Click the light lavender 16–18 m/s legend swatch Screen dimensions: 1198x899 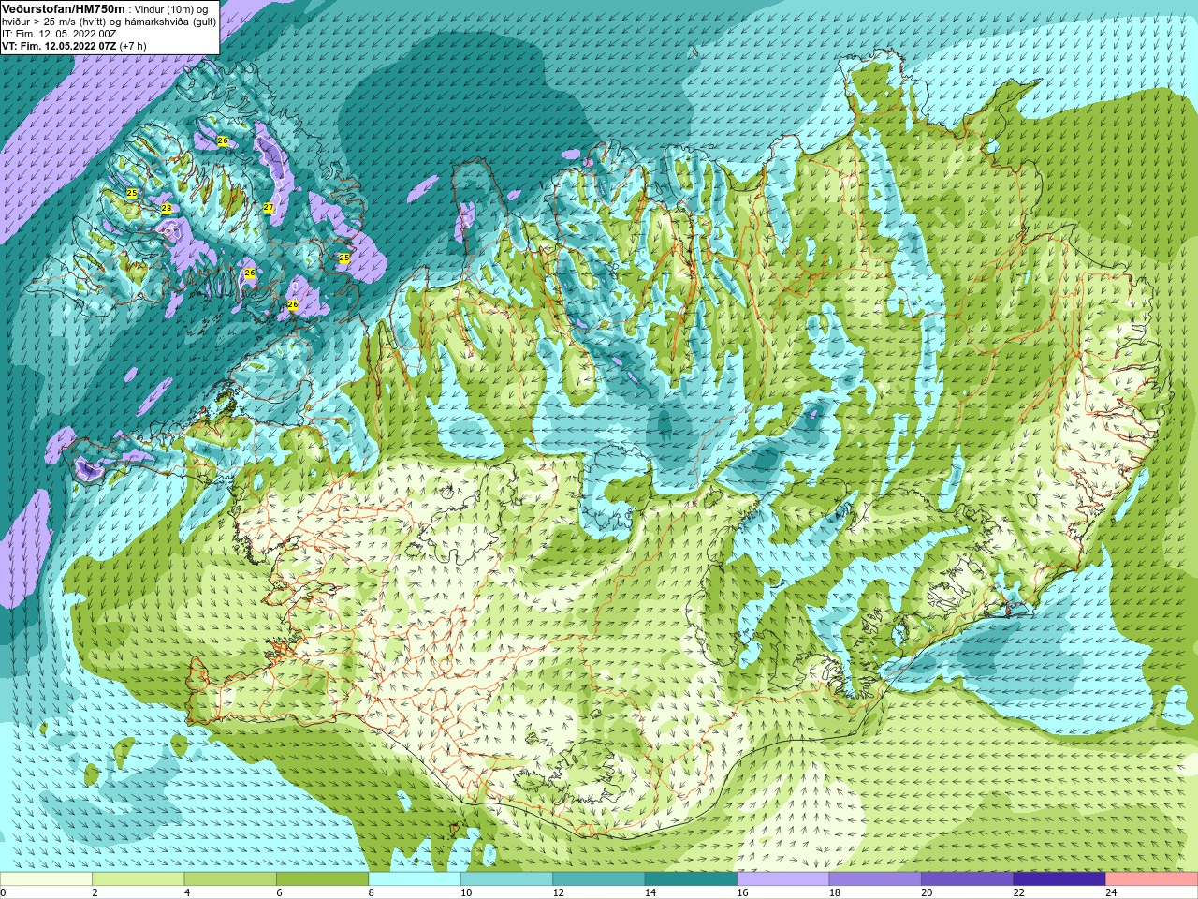click(783, 879)
